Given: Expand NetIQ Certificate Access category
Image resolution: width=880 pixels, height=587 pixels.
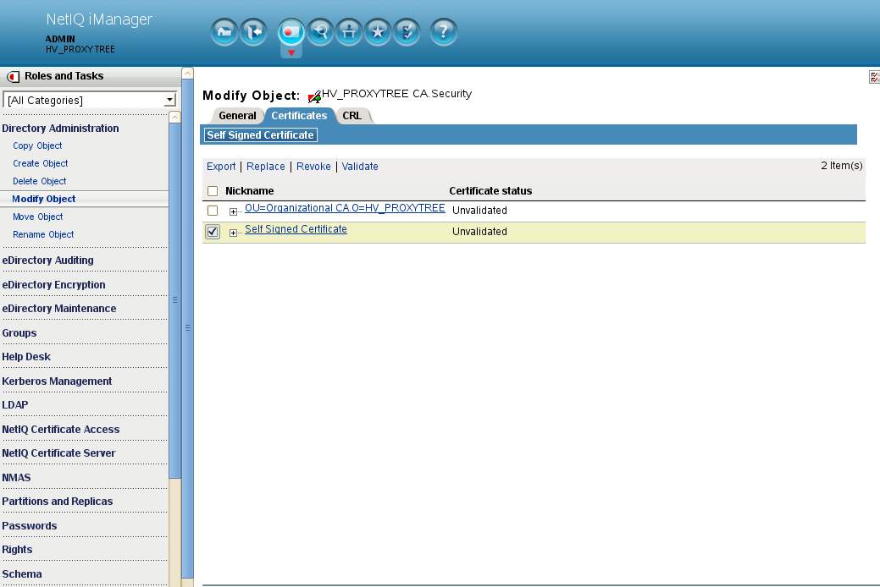Looking at the screenshot, I should click(x=61, y=430).
